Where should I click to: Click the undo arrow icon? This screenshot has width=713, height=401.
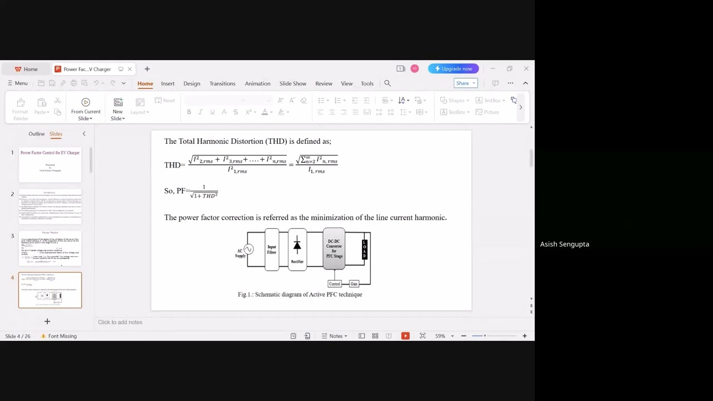coord(96,84)
